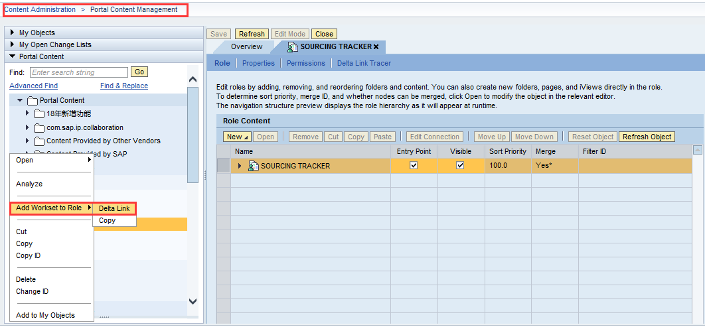Choose Copy in Add Workset submenu

[x=108, y=220]
